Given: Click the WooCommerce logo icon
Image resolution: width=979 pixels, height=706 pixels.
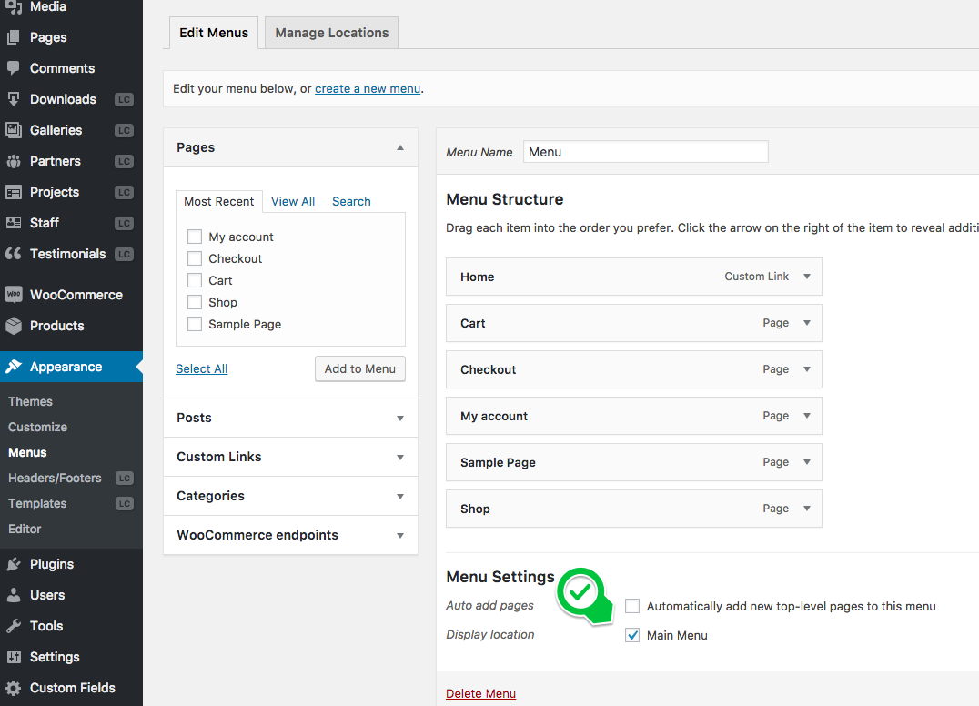Looking at the screenshot, I should (x=14, y=295).
